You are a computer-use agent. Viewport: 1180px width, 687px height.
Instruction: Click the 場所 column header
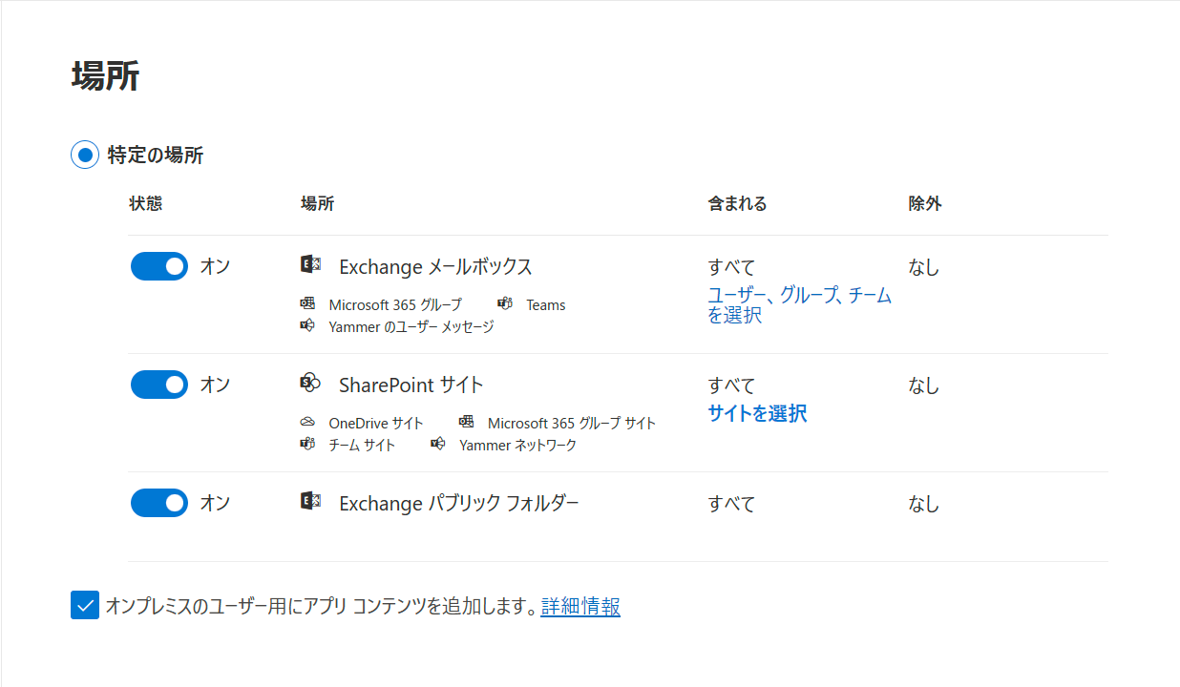point(317,203)
